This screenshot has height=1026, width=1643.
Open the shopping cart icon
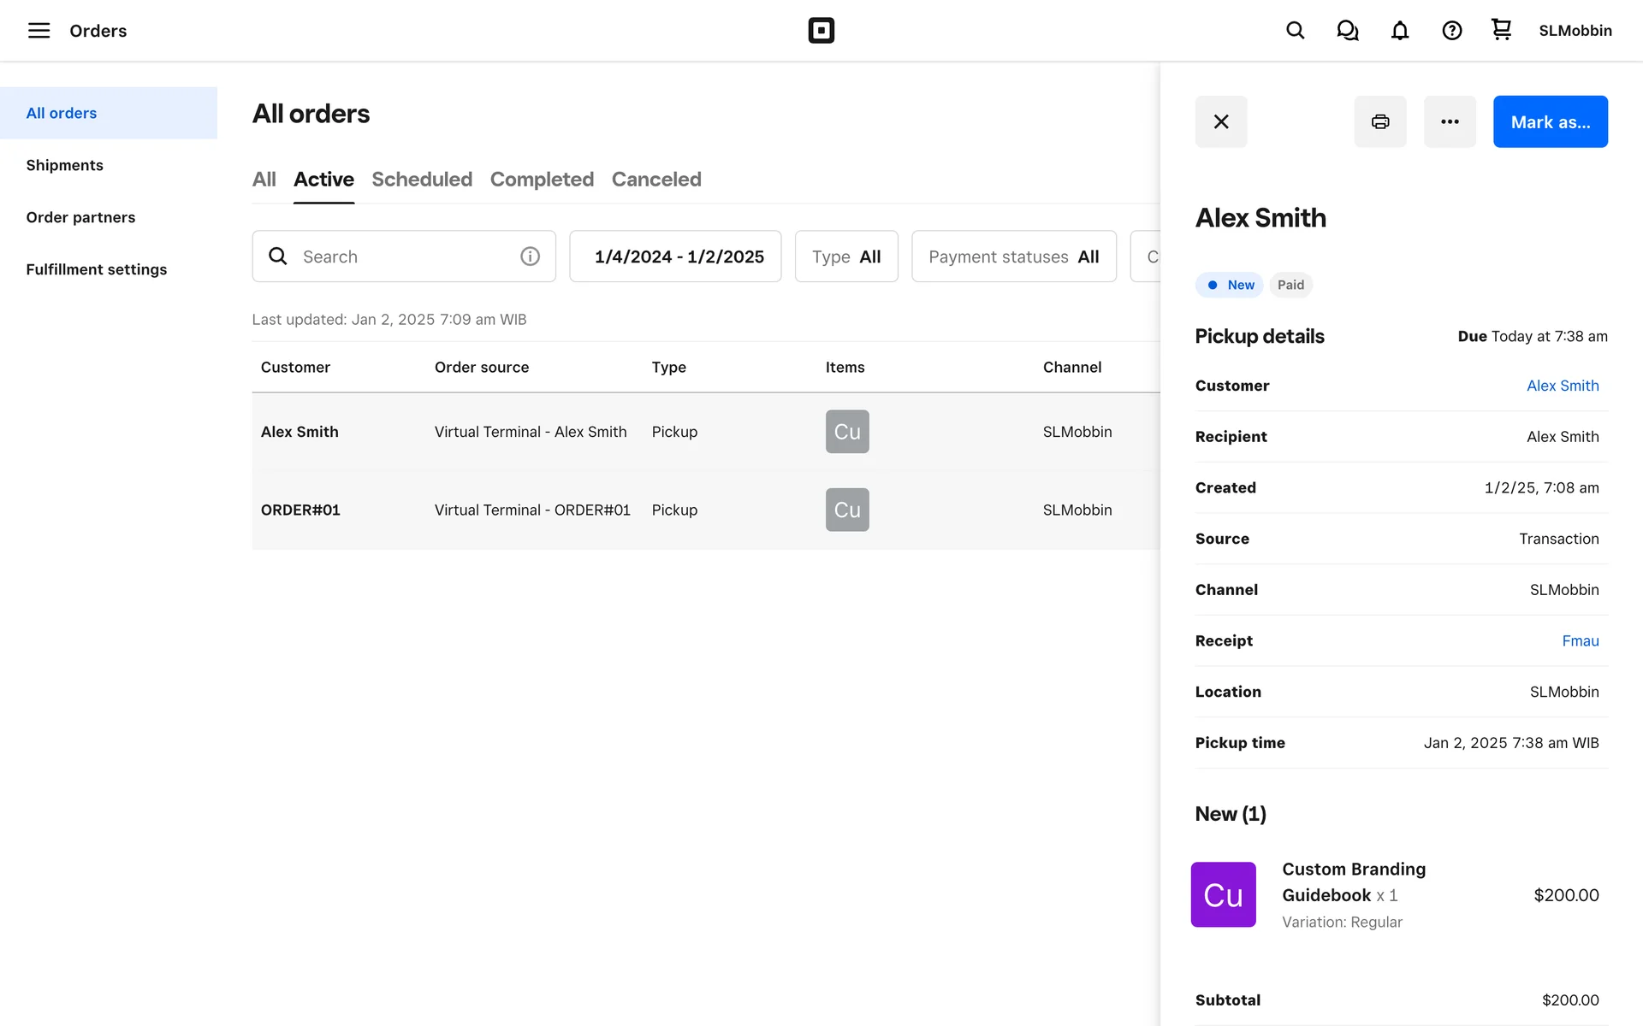click(x=1501, y=30)
